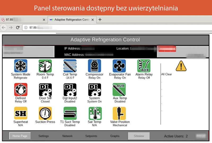Go to the Setpoints page
Image resolution: width=212 pixels, height=143 pixels.
pos(91,136)
